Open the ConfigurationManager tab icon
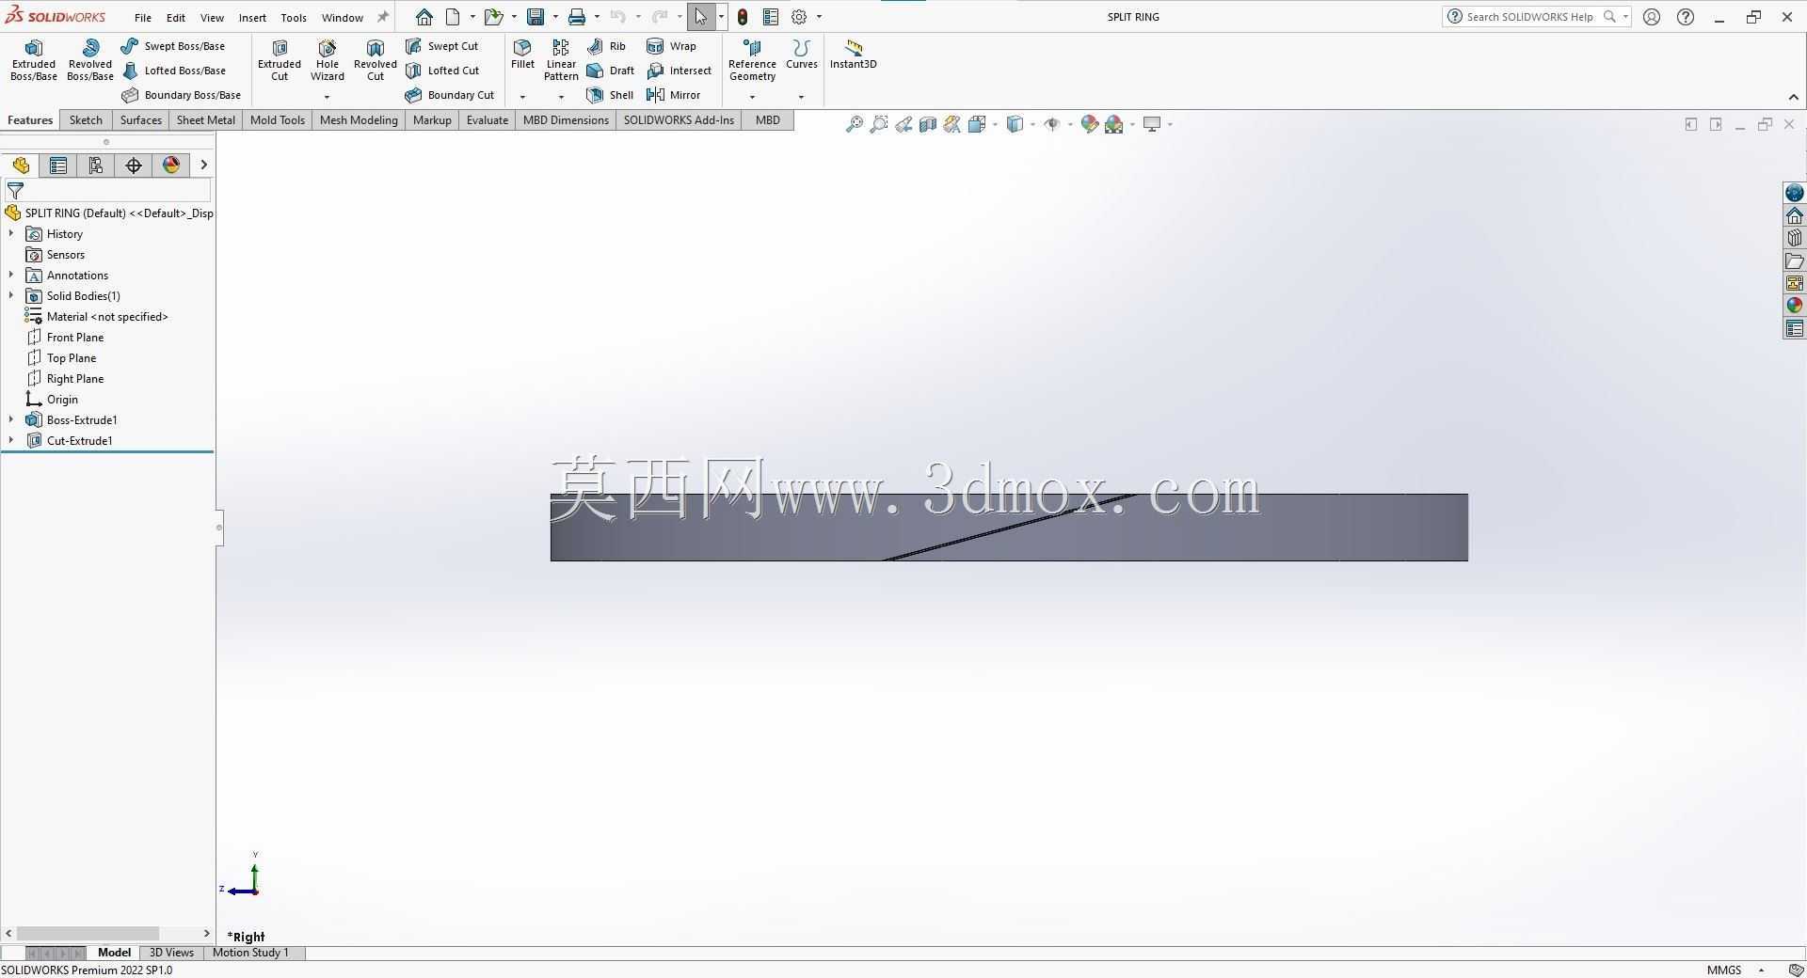 pos(96,166)
